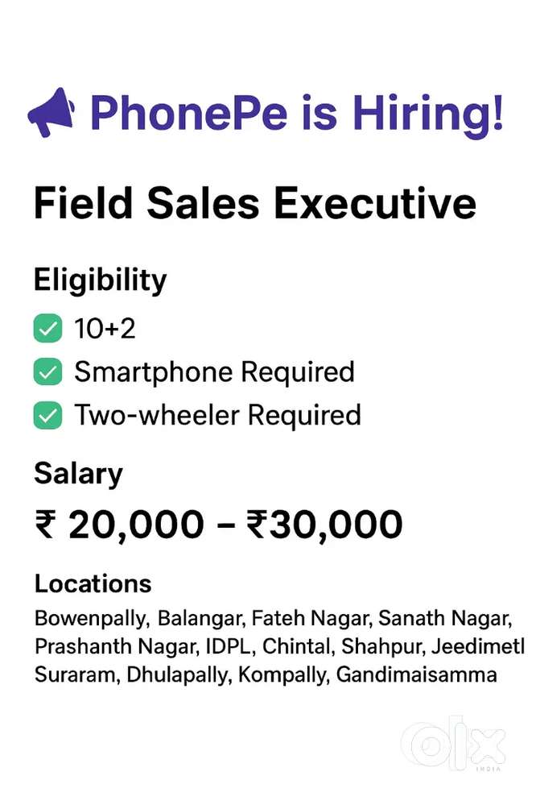Toggle the Two-wheeler Required green checkbox
The height and width of the screenshot is (805, 536).
tap(47, 416)
